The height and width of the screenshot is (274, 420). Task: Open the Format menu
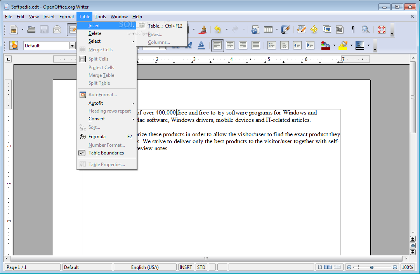(x=67, y=17)
